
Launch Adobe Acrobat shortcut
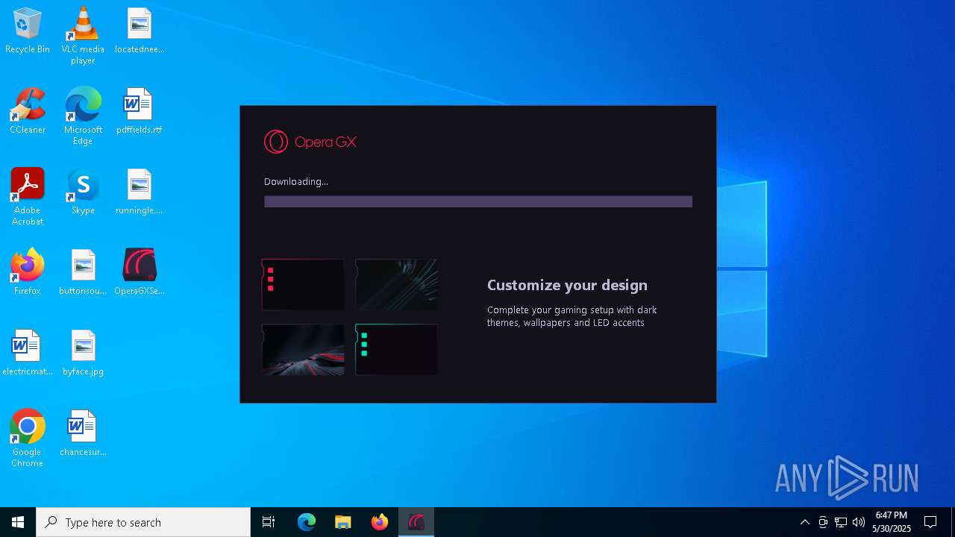[x=28, y=196]
